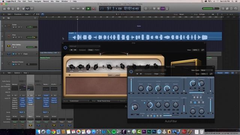The width and height of the screenshot is (240, 135).
Task: Click the AutoFilter Cutoff knob
Action: (x=193, y=83)
